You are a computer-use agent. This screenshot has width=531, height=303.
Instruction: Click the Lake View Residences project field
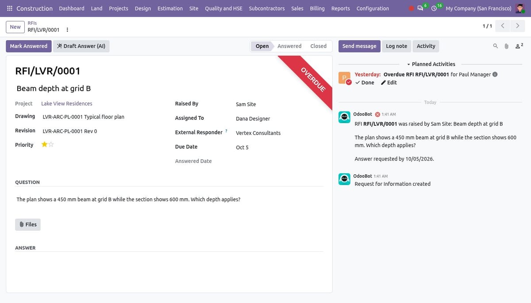tap(67, 104)
